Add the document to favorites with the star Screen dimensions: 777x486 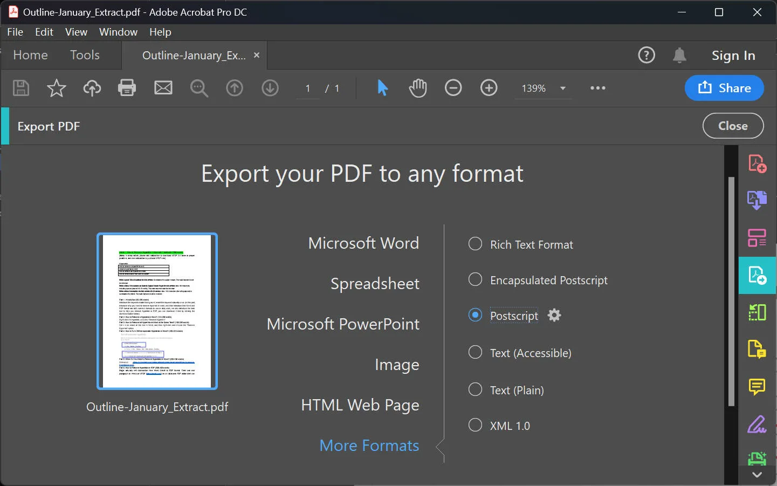click(x=56, y=88)
